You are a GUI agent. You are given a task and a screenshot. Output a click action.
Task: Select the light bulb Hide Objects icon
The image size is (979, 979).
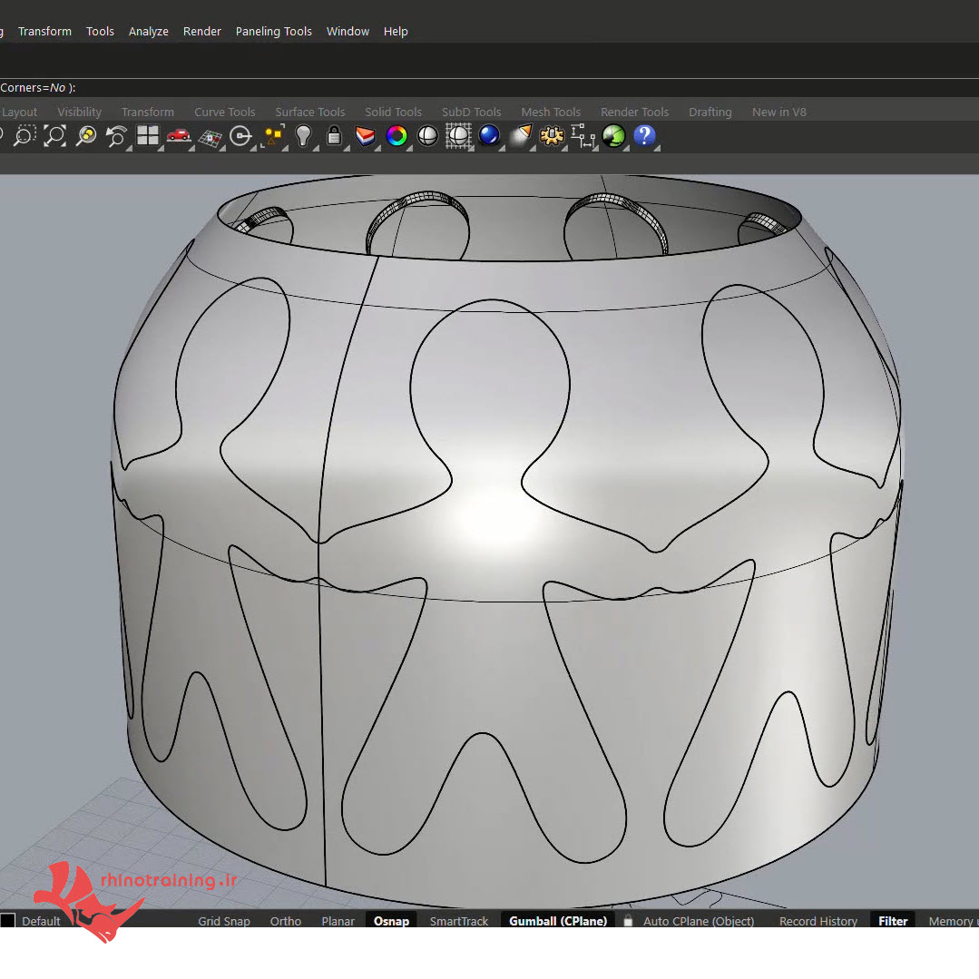[x=303, y=136]
